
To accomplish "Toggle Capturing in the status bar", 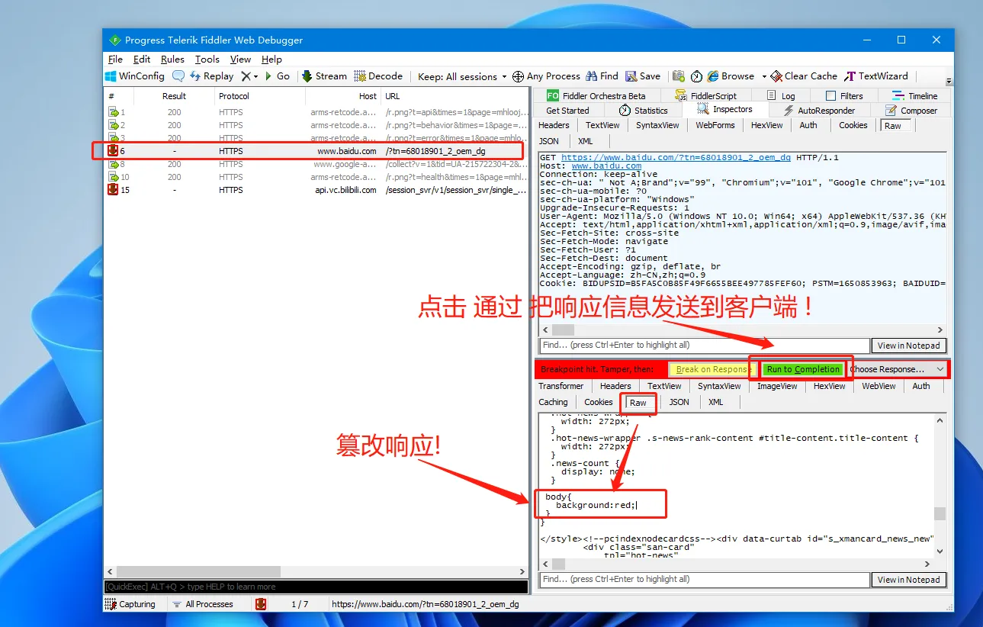I will click(130, 604).
